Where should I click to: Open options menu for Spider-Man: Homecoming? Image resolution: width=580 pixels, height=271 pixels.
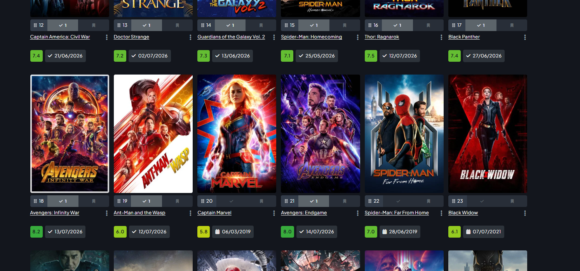point(357,37)
